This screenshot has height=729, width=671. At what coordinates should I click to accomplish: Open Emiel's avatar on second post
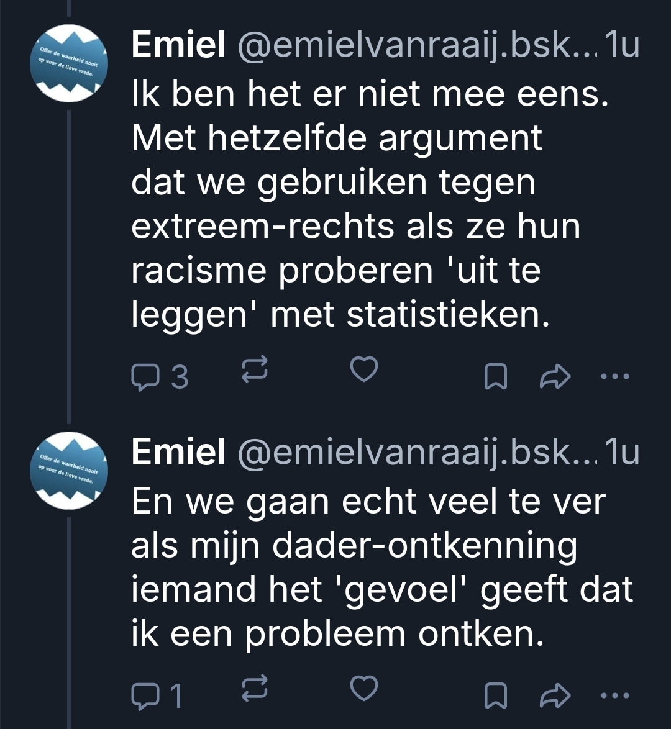click(69, 471)
